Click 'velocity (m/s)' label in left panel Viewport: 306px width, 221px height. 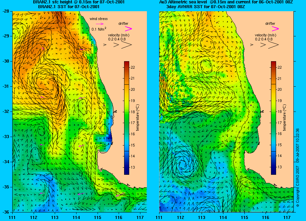point(119,35)
